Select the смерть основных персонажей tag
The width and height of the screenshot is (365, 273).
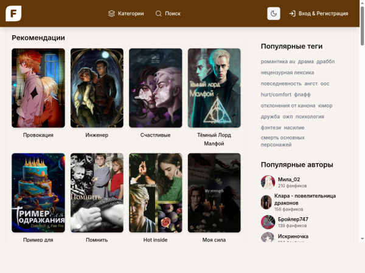(283, 141)
